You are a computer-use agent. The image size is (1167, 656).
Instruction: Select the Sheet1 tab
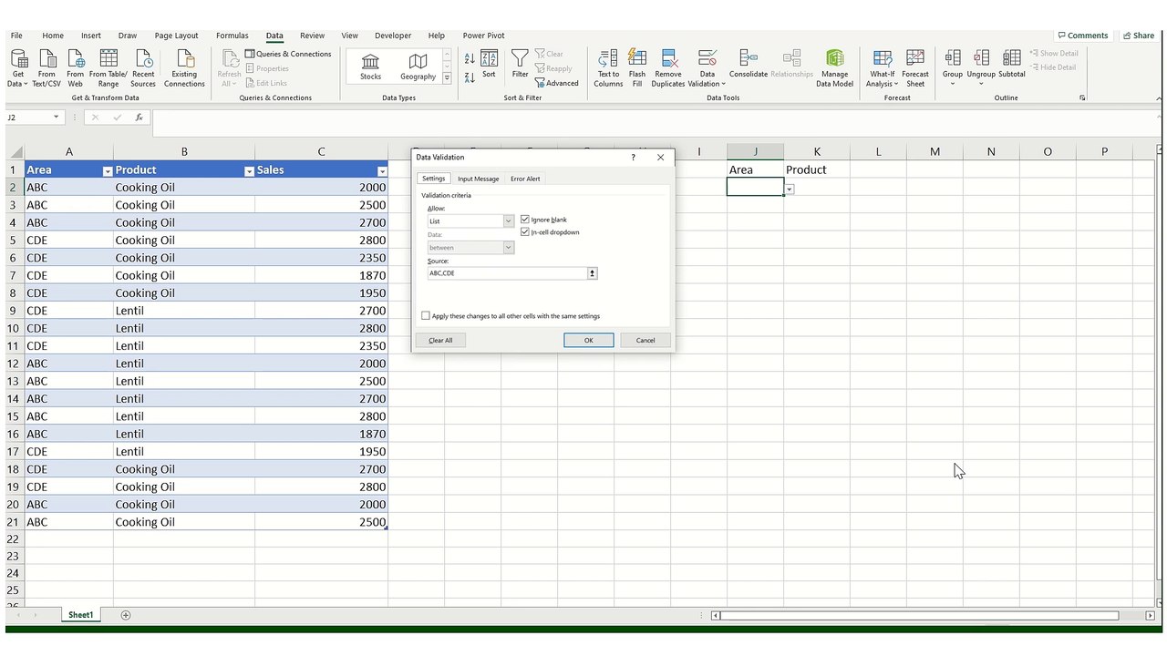coord(80,615)
